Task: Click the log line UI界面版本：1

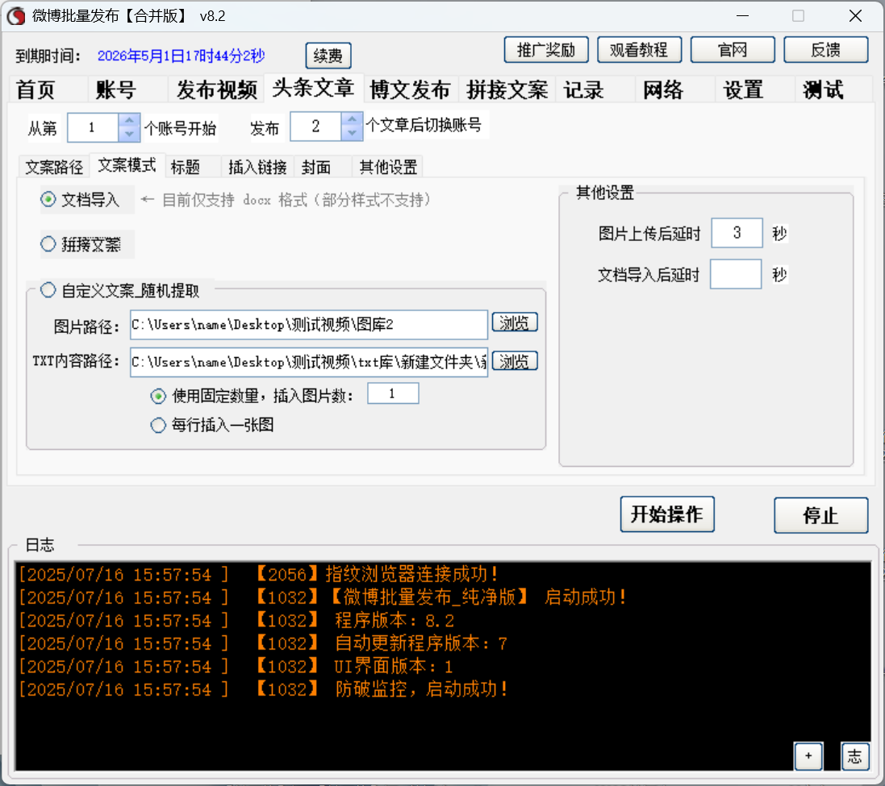Action: click(236, 667)
